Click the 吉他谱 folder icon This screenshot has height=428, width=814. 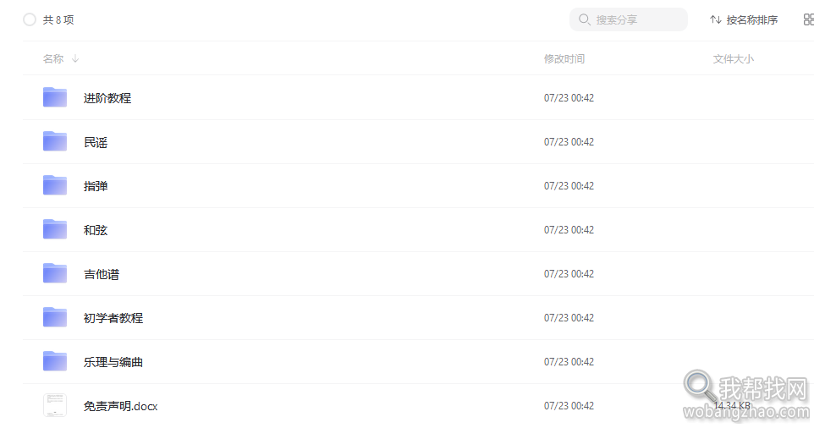pos(55,273)
